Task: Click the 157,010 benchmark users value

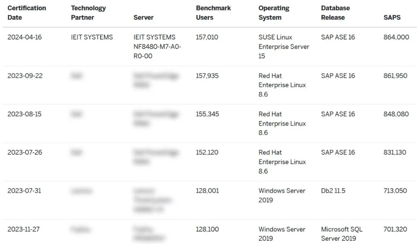Action: [207, 37]
